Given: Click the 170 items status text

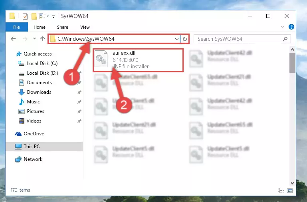Looking at the screenshot, I should (x=20, y=190).
